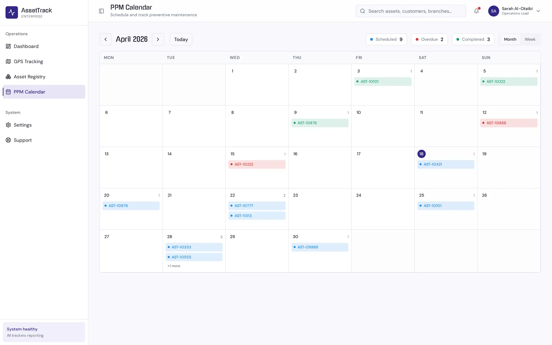Open AST-10421 event on April 18
Viewport: 552px width, 345px height.
[446, 164]
